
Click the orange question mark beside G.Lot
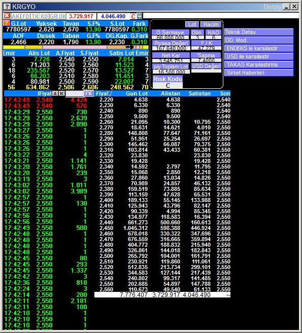pos(7,23)
